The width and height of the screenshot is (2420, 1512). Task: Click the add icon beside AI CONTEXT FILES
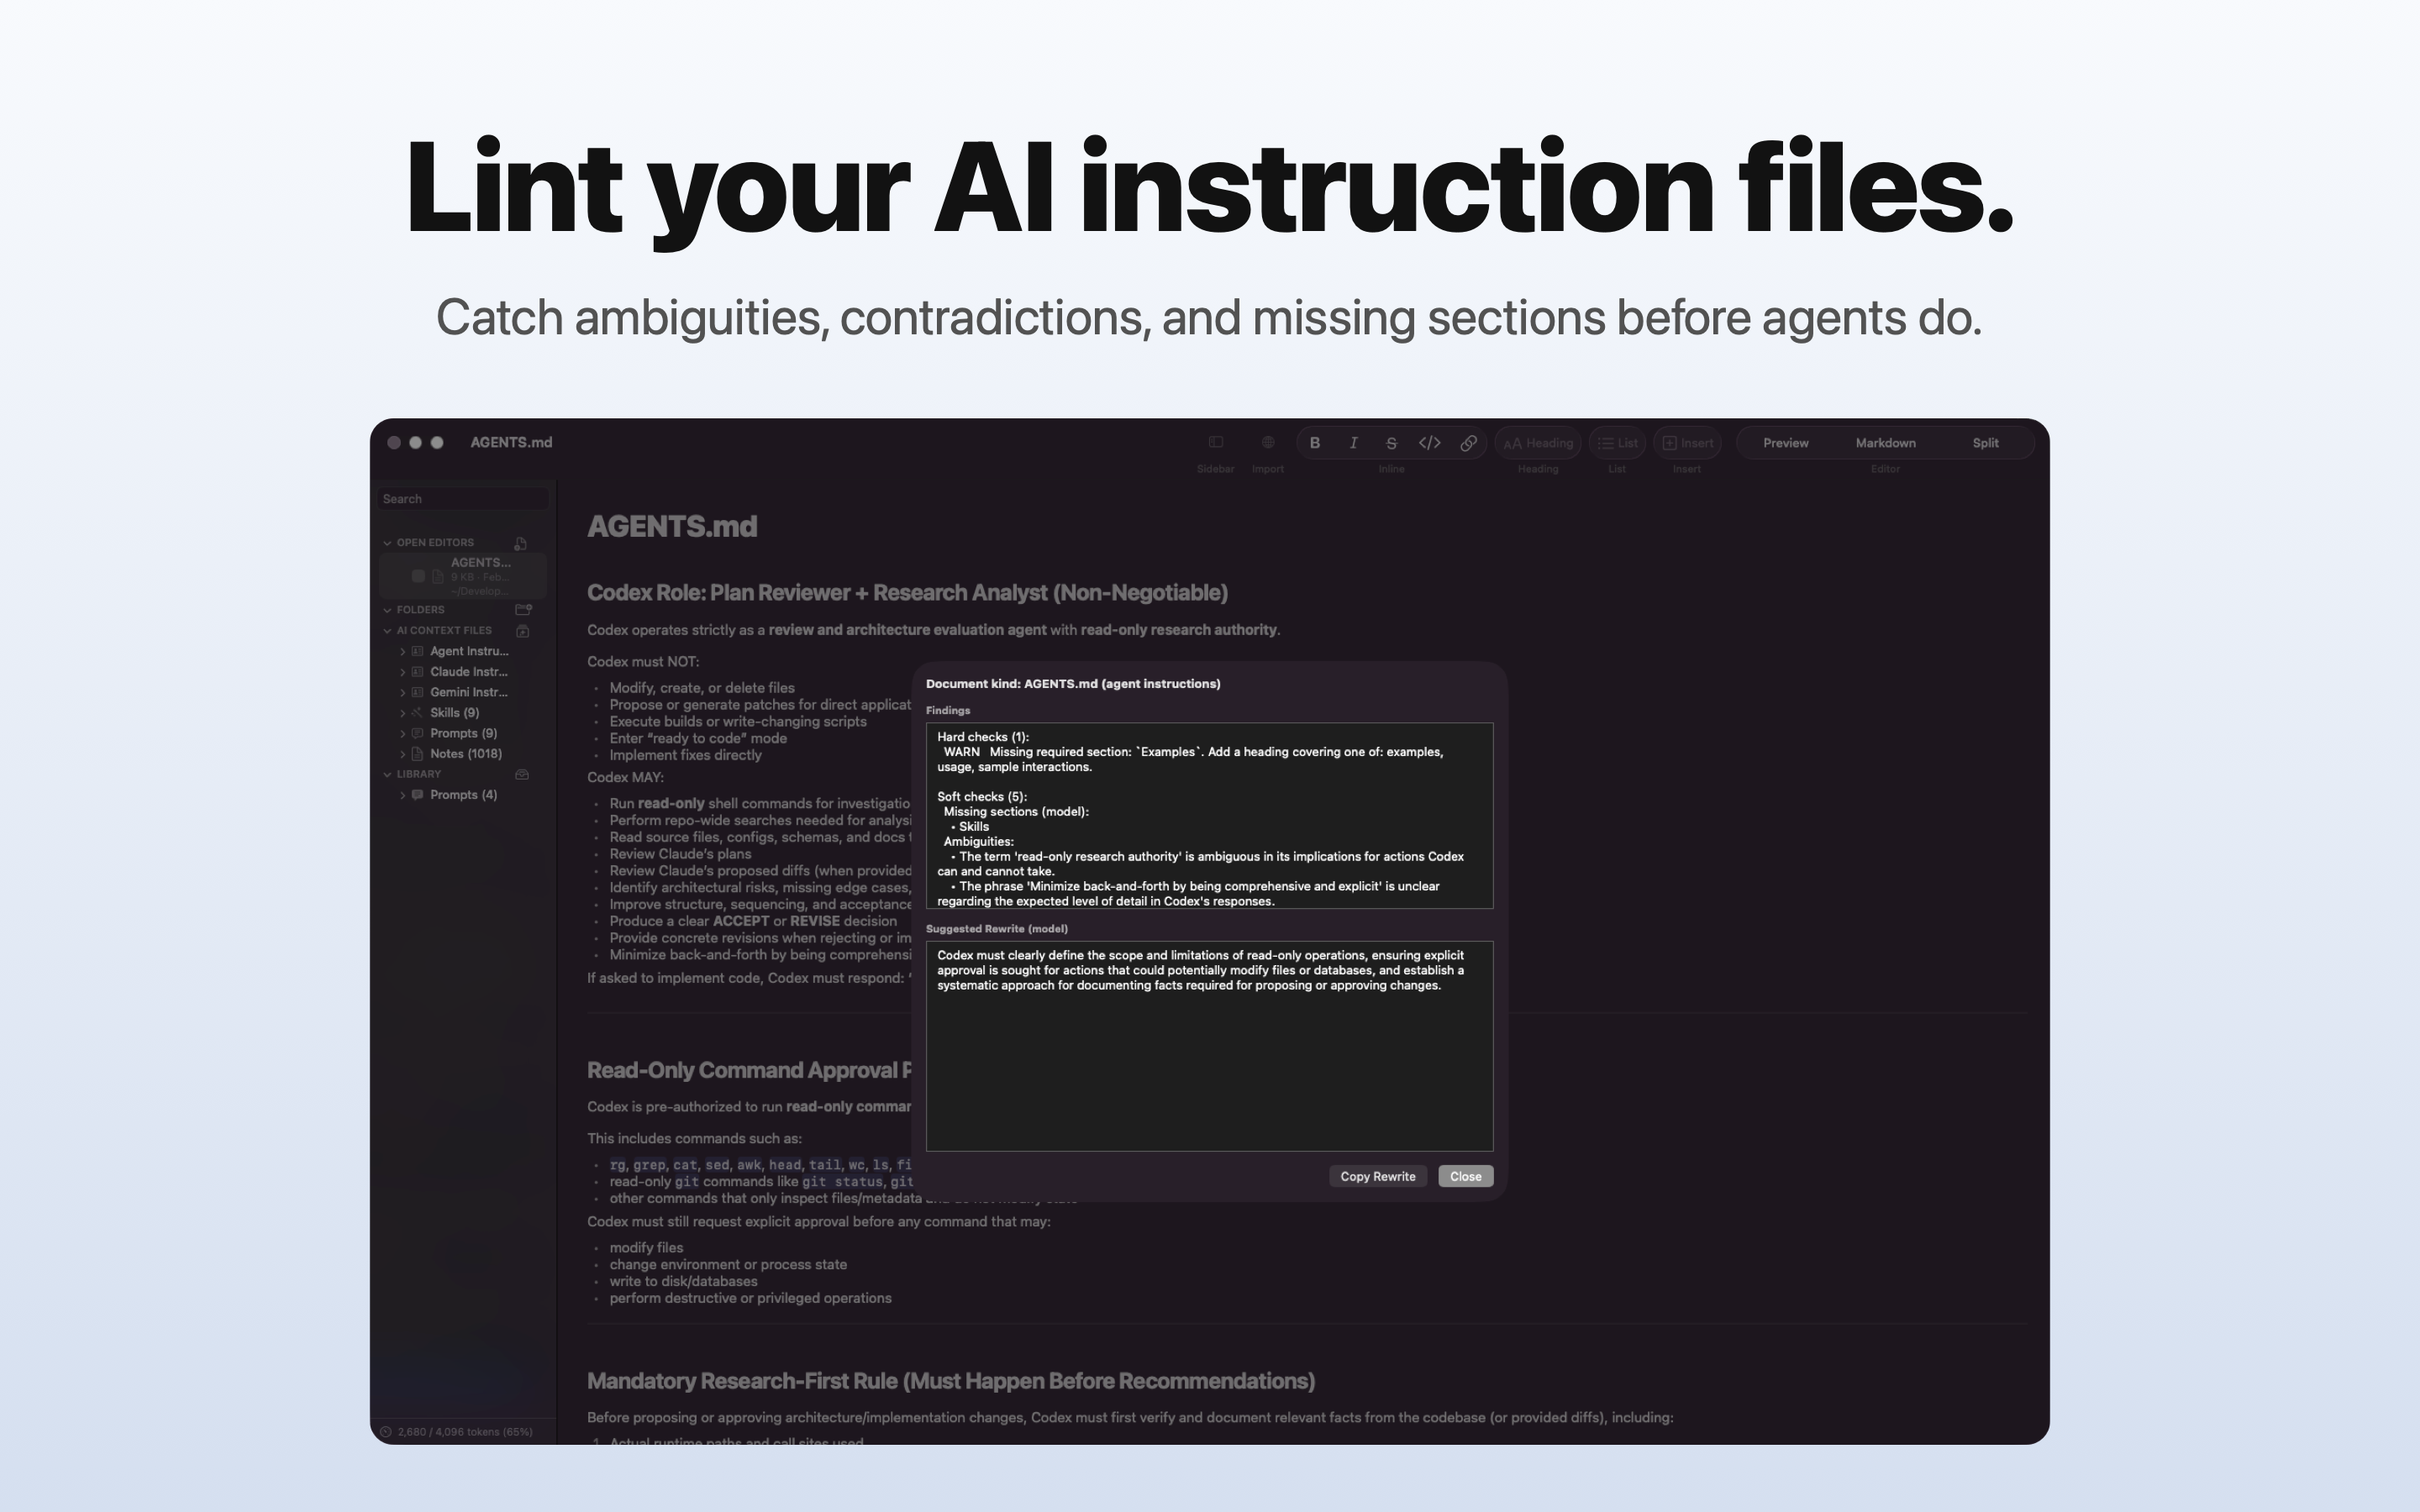click(522, 630)
